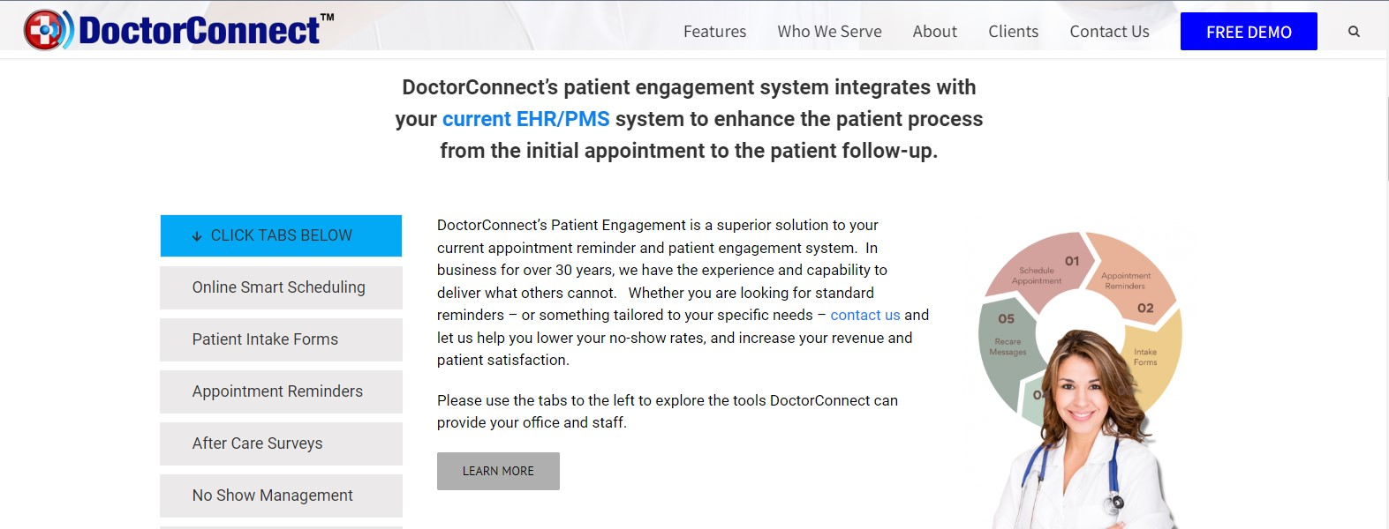Click the contact us inline link
Viewport: 1389px width, 529px height.
(864, 315)
